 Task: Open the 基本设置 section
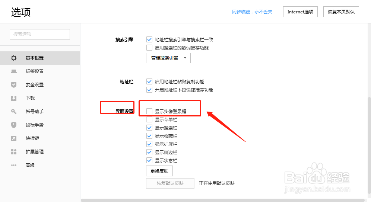[40, 58]
